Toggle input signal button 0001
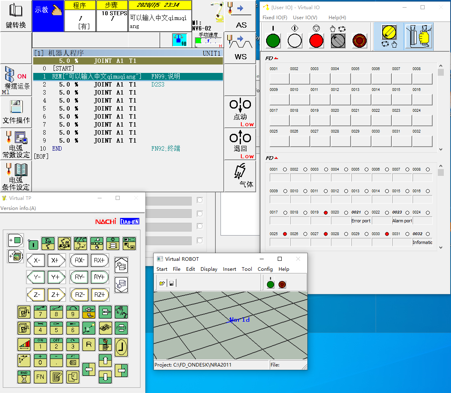 pyautogui.click(x=279, y=79)
